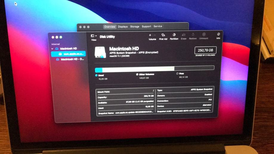This screenshot has width=274, height=154.
Task: Zoom the Disk Utility window with green button
Action: coord(61,37)
